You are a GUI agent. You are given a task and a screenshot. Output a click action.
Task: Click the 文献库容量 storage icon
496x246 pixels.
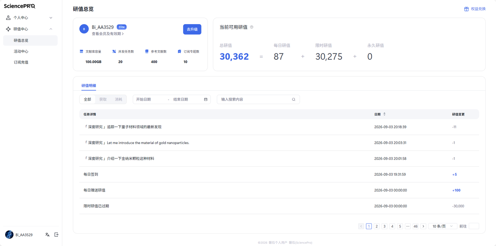82,51
